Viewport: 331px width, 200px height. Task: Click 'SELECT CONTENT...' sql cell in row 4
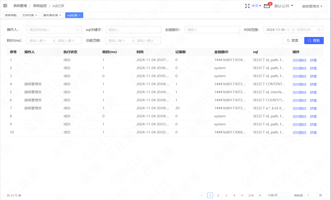click(269, 84)
